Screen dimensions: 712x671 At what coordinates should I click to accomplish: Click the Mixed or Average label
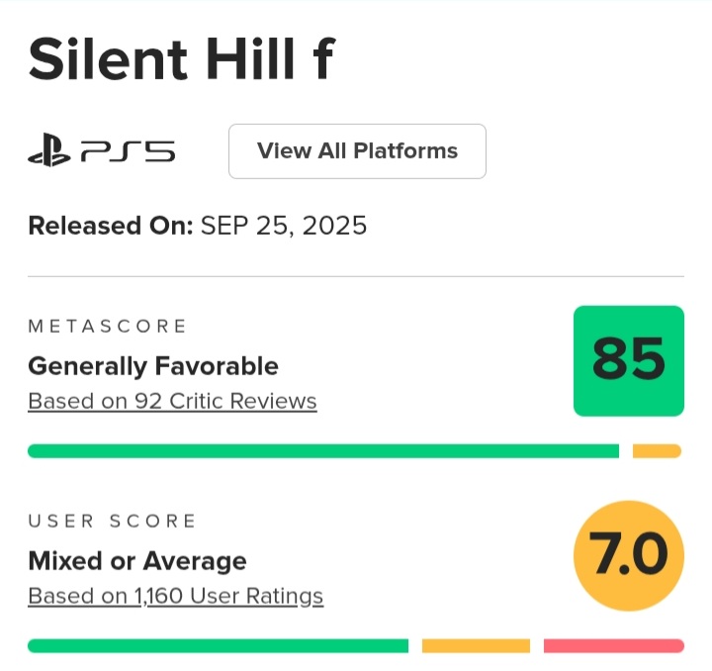[136, 561]
